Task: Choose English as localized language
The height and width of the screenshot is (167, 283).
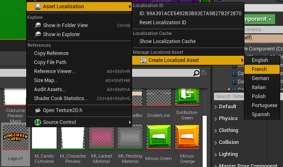Action: [262, 60]
